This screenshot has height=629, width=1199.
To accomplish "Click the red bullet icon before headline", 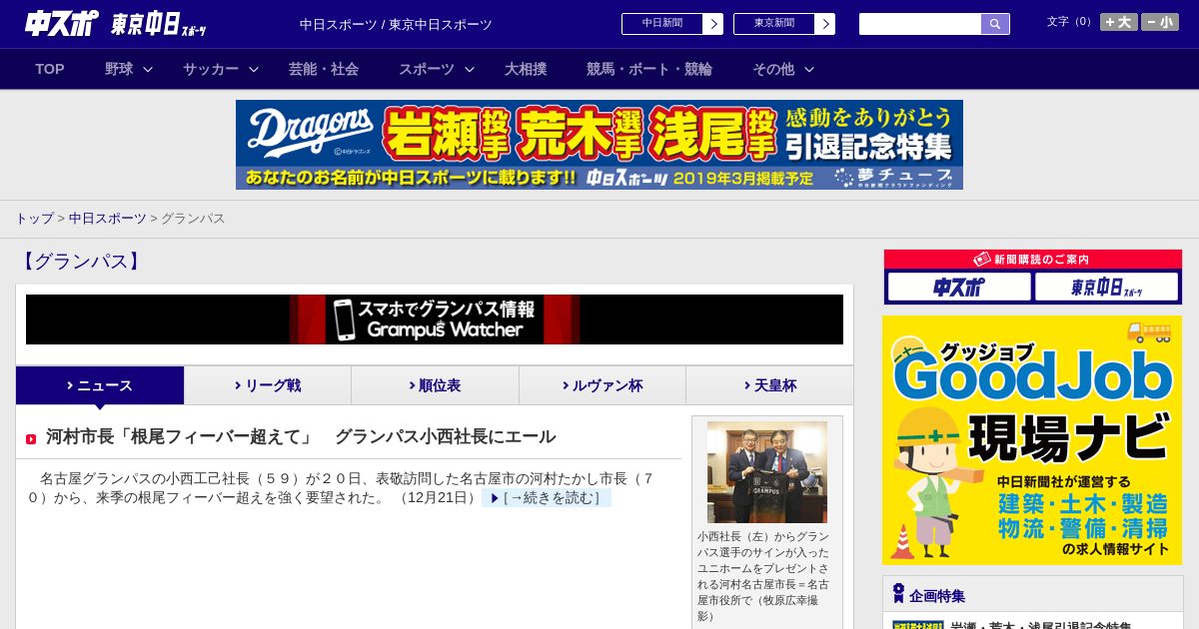I will coord(31,439).
